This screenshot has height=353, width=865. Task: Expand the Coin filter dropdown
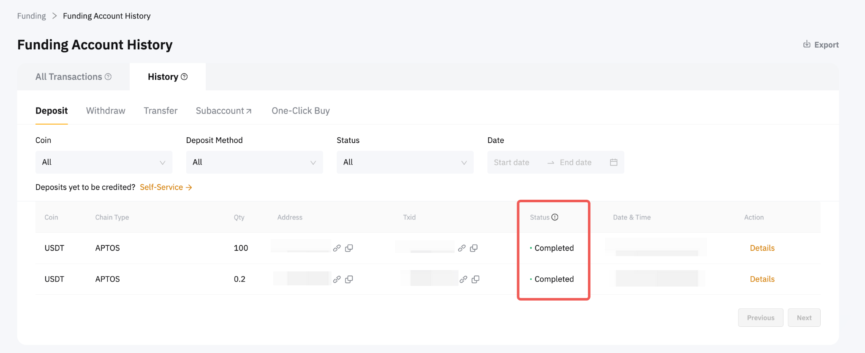(x=103, y=162)
